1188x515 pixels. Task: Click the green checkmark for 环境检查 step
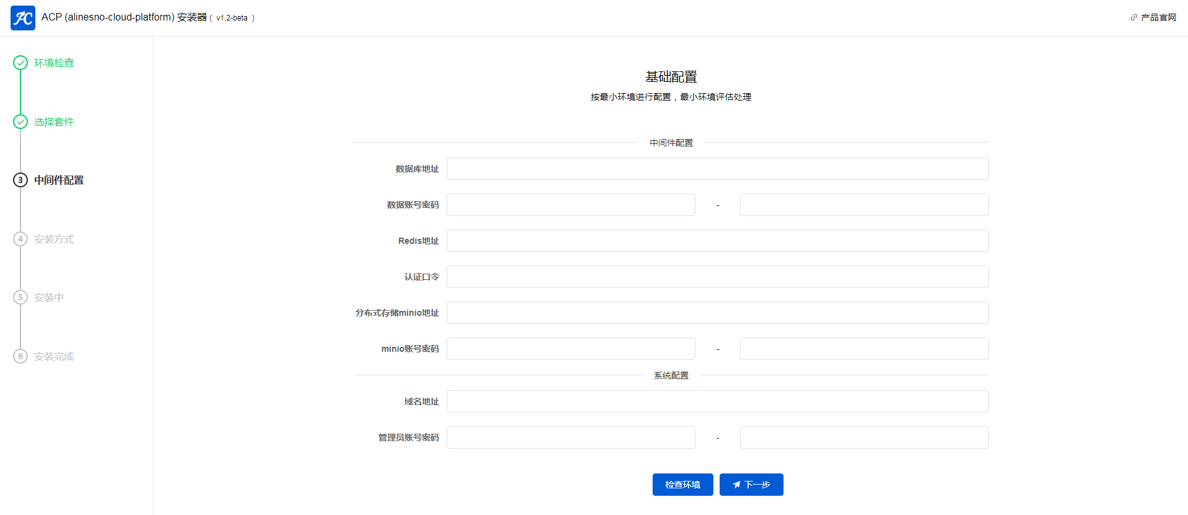pos(20,63)
